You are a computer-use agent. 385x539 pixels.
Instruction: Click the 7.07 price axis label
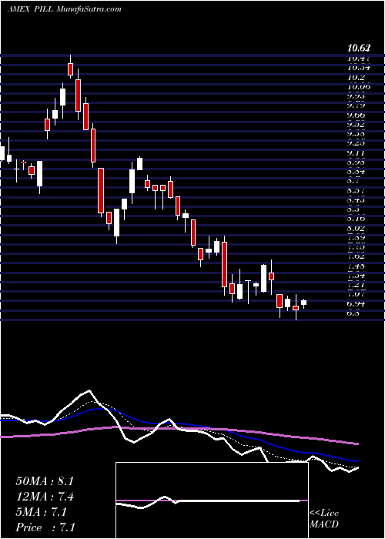(356, 295)
